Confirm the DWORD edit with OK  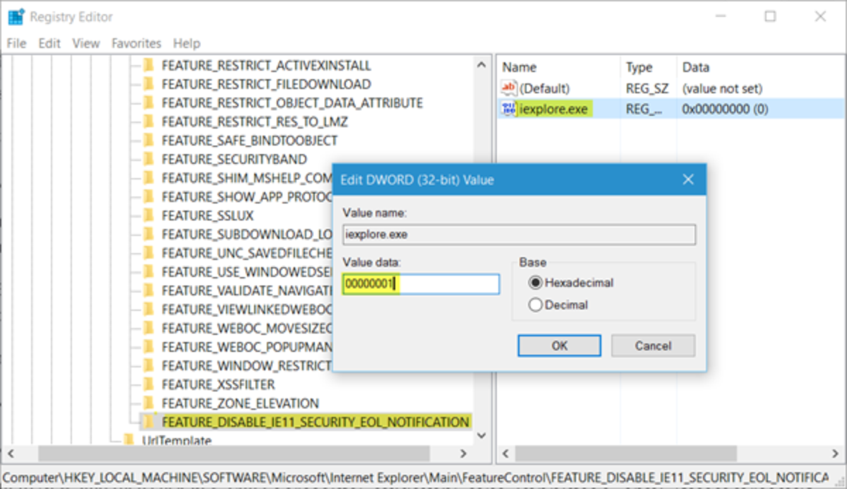559,346
